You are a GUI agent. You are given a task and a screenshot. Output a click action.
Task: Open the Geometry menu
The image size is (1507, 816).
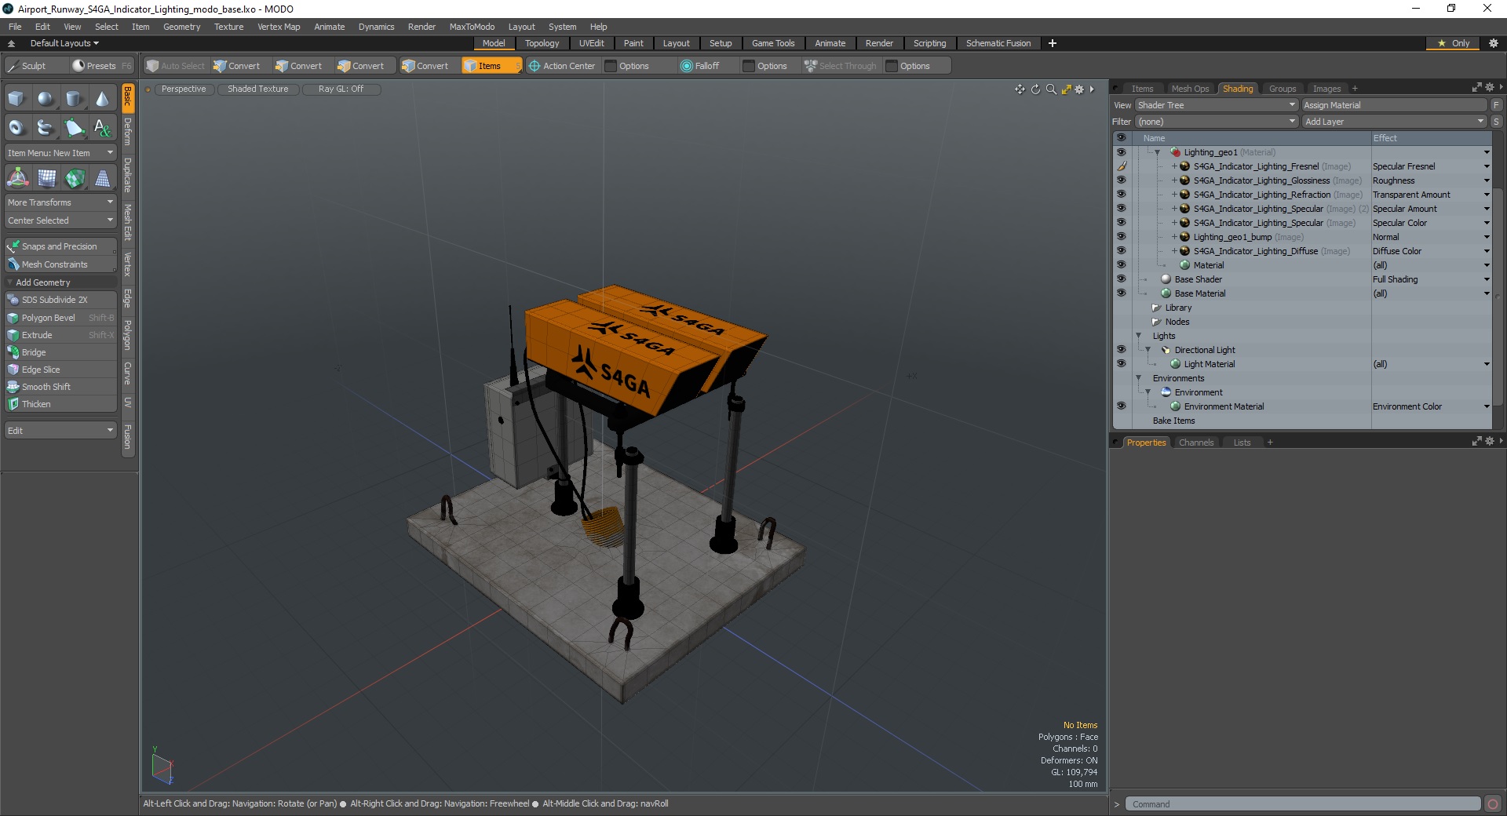181,27
